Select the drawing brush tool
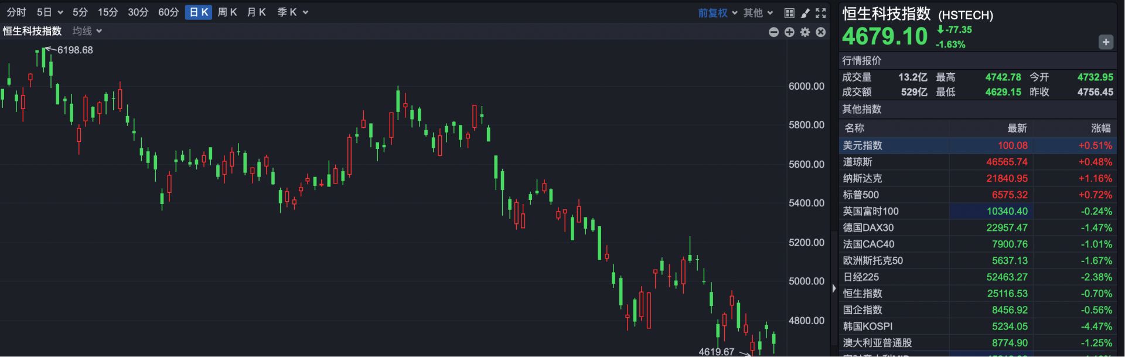1125x357 pixels. point(805,13)
